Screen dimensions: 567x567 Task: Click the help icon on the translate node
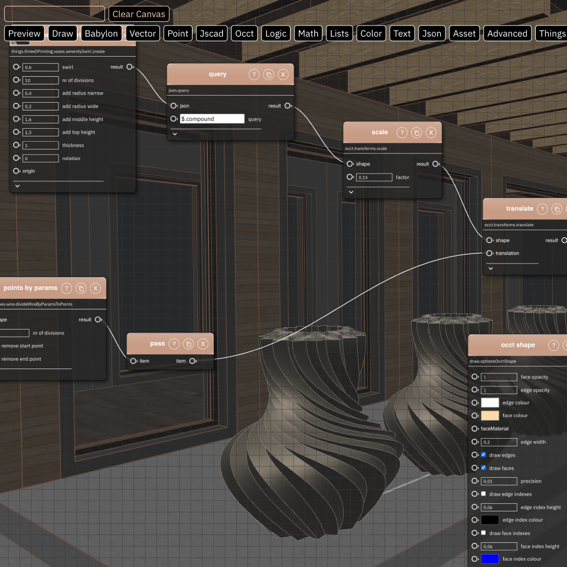tap(543, 208)
